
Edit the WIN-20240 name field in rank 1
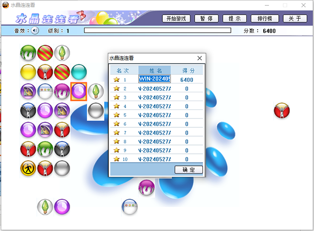point(154,79)
